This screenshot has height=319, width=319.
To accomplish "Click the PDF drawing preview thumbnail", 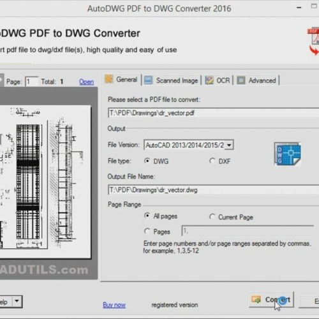I will click(45, 182).
